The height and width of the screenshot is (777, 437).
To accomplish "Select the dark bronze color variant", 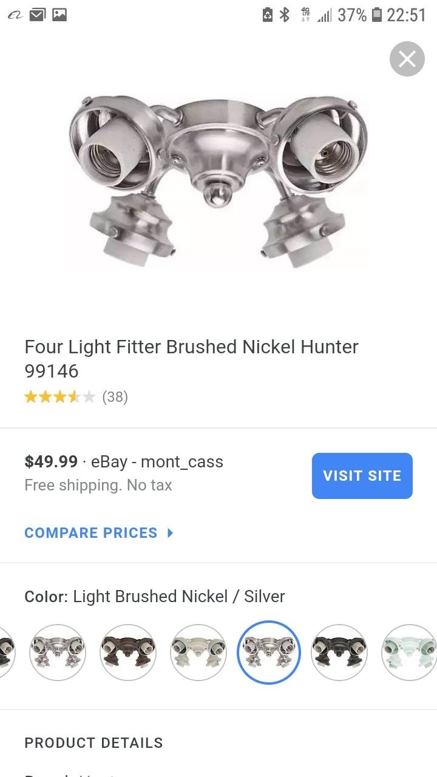I will pos(128,652).
